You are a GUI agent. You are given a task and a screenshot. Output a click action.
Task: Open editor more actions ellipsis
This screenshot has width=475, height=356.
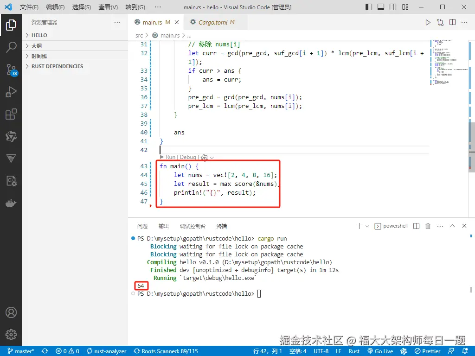[464, 22]
